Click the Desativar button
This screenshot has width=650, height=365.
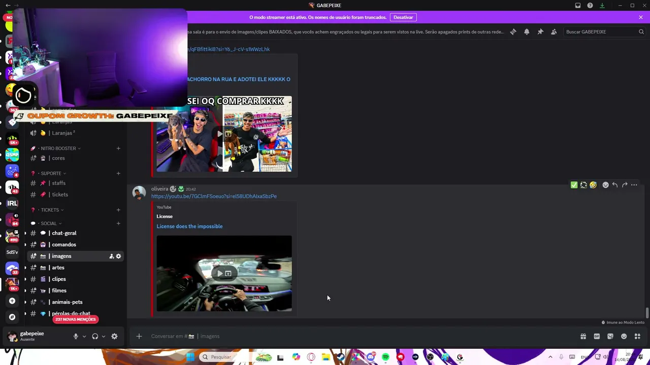click(x=403, y=17)
